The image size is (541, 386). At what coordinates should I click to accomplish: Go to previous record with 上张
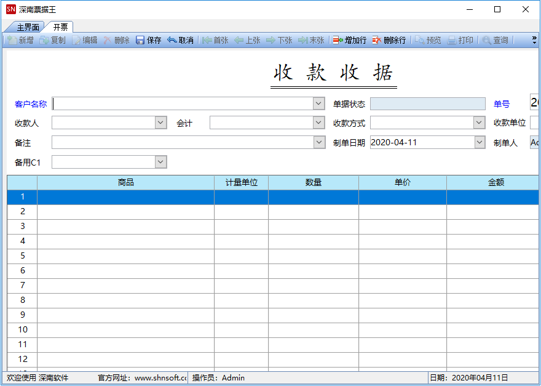coord(247,41)
